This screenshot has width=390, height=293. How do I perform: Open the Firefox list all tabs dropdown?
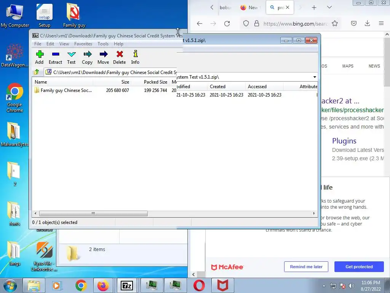pyautogui.click(x=329, y=8)
